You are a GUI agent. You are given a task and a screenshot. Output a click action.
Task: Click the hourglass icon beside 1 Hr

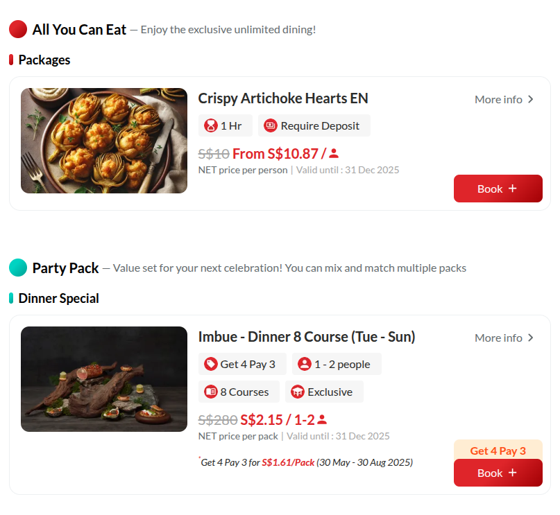211,126
